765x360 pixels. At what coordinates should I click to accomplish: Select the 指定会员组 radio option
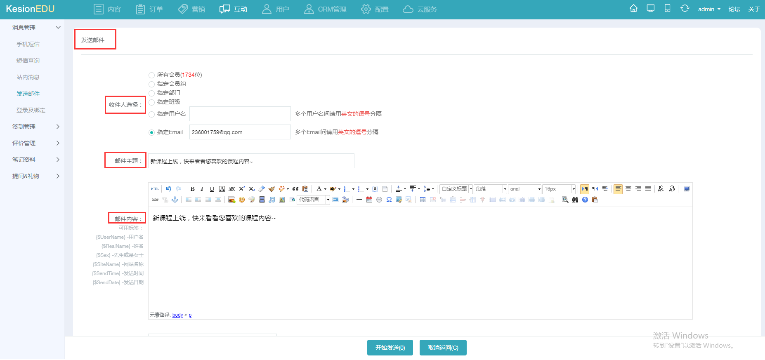coord(151,84)
